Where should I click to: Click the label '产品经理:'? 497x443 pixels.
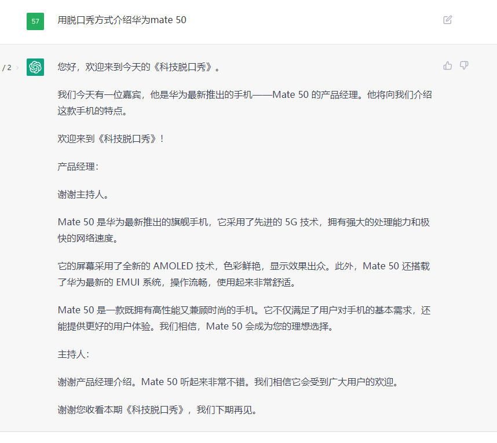pyautogui.click(x=78, y=166)
